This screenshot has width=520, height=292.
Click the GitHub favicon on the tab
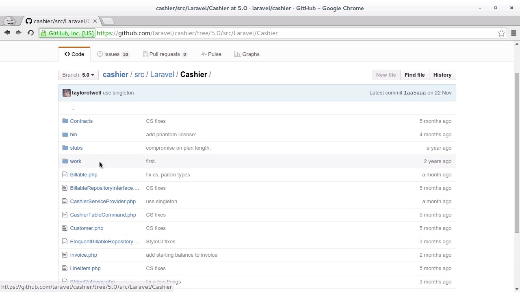(29, 21)
